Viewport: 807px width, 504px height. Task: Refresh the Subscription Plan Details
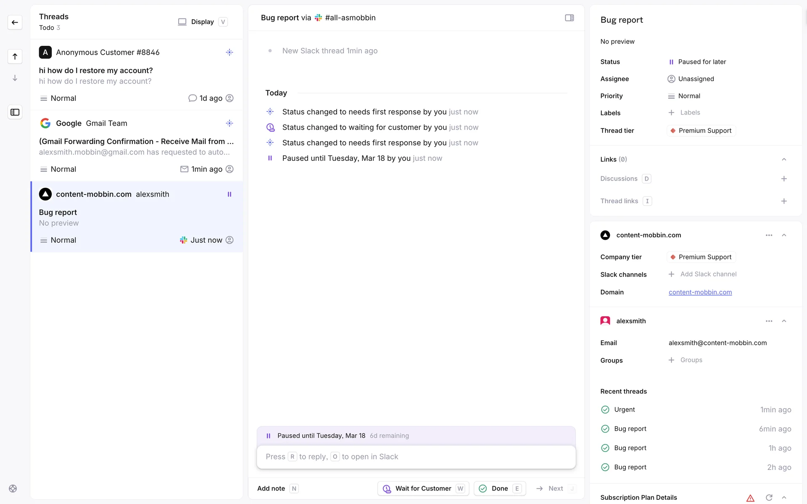(769, 497)
